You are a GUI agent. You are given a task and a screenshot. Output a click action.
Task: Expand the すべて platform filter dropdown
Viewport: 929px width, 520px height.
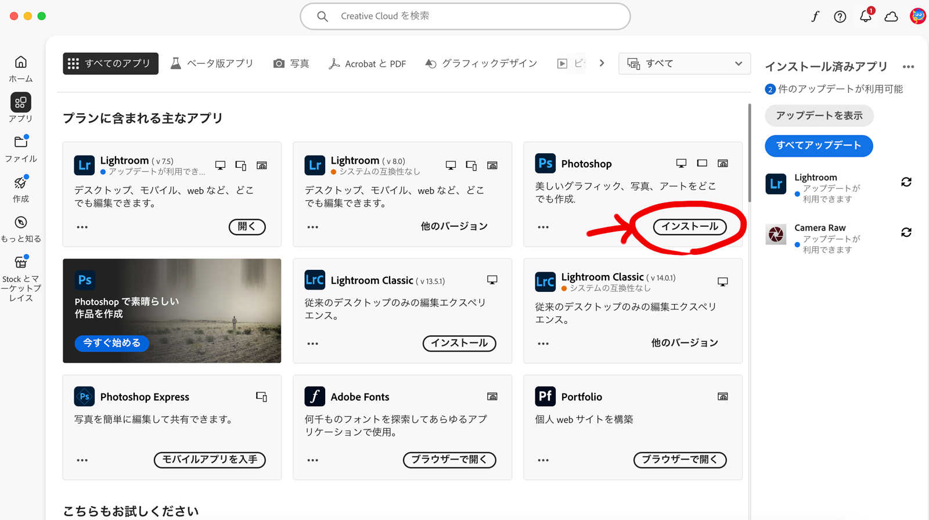pyautogui.click(x=685, y=64)
